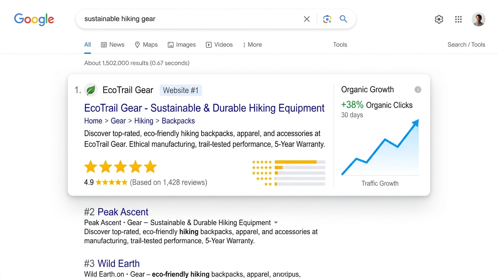
Task: Click Search / Tools at far right
Action: coord(466,45)
